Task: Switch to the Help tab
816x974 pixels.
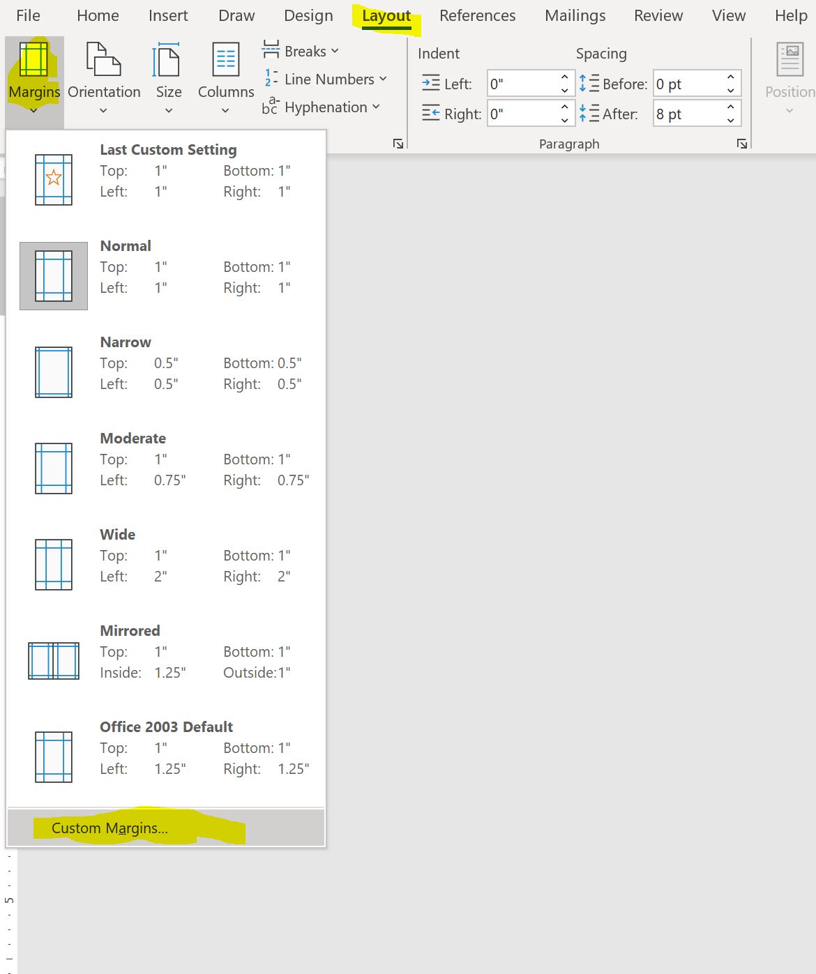Action: 790,15
